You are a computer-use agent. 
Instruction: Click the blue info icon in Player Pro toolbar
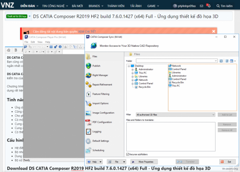pos(60,47)
